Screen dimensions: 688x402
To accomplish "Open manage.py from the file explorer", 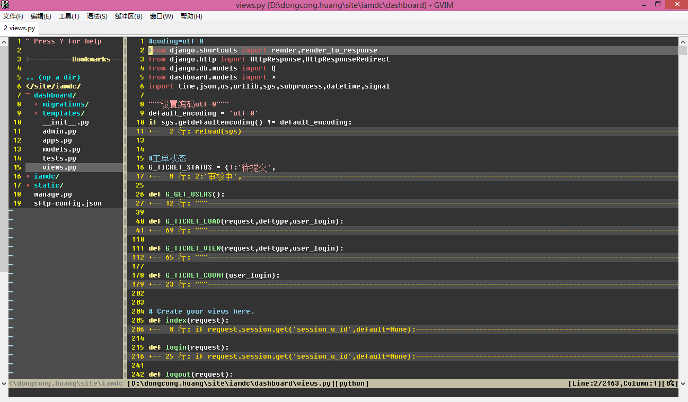I will (x=52, y=194).
